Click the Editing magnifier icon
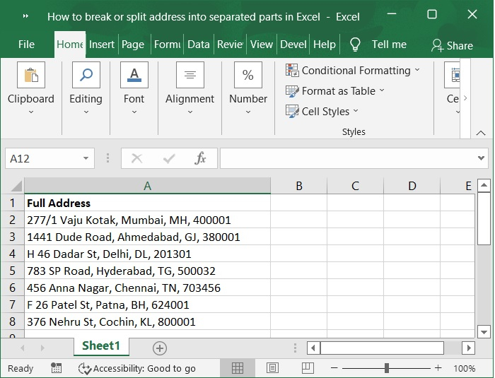This screenshot has width=495, height=378. (86, 76)
